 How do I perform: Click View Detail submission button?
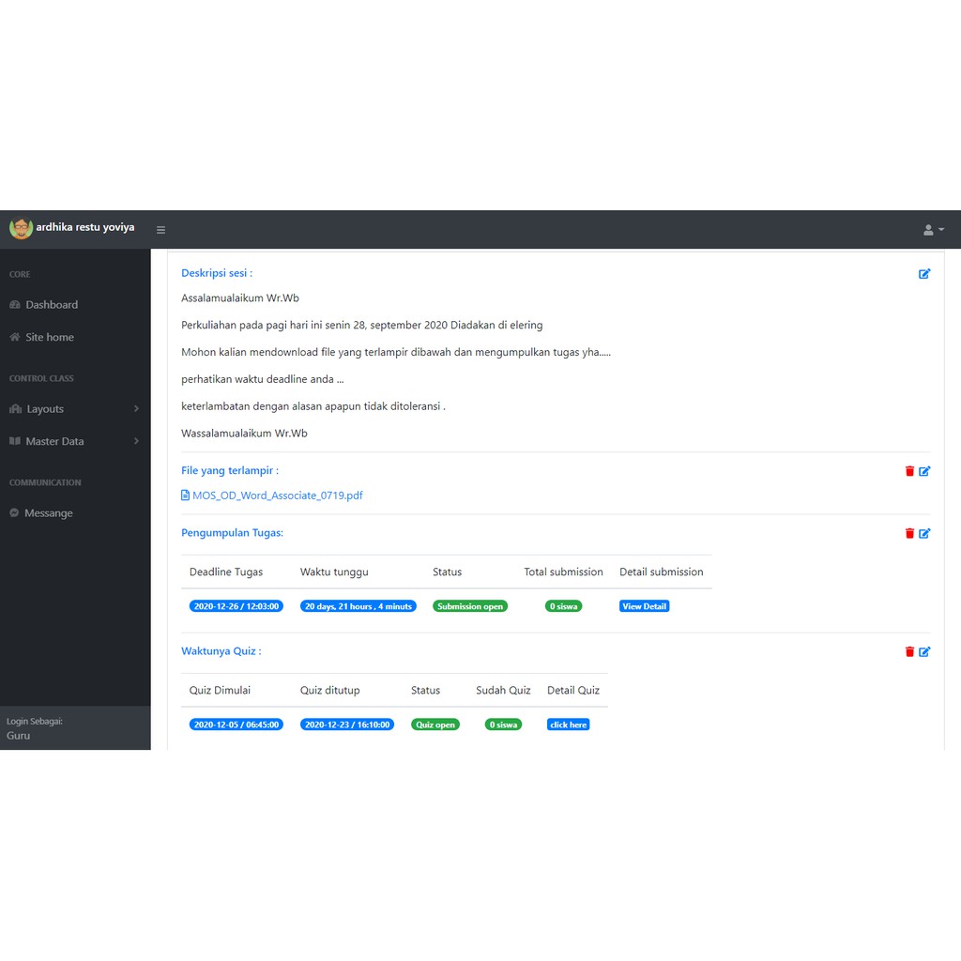pyautogui.click(x=644, y=606)
